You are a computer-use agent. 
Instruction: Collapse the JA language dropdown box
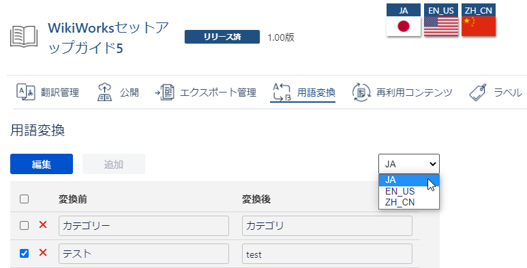(x=408, y=164)
